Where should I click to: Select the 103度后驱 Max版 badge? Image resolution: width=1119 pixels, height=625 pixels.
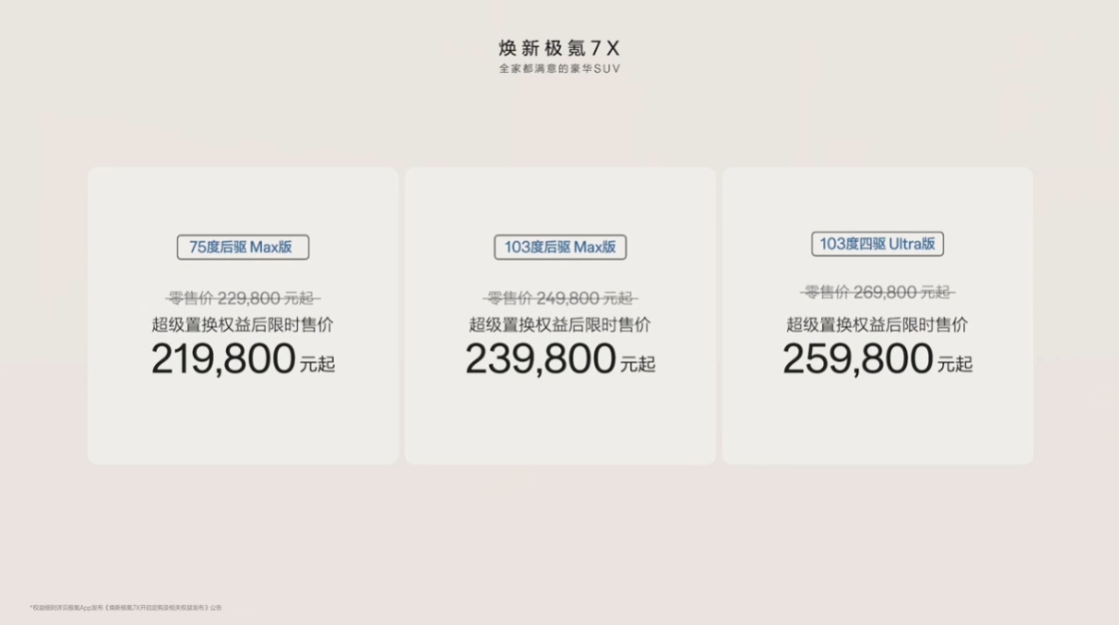coord(560,247)
